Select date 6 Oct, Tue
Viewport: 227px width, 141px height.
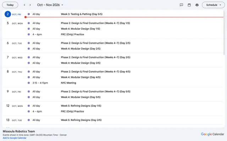(x=8, y=43)
